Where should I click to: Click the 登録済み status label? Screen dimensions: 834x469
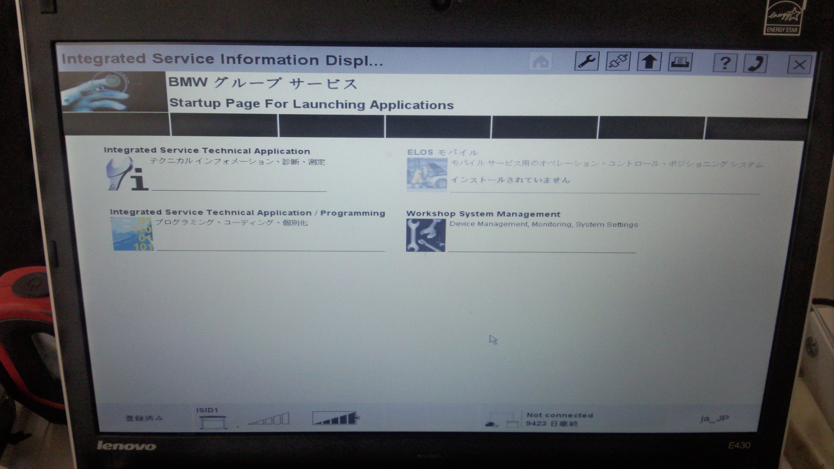click(144, 418)
